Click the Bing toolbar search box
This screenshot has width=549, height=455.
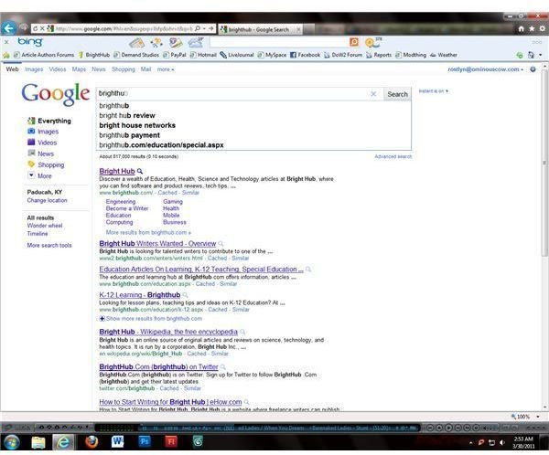(x=279, y=42)
